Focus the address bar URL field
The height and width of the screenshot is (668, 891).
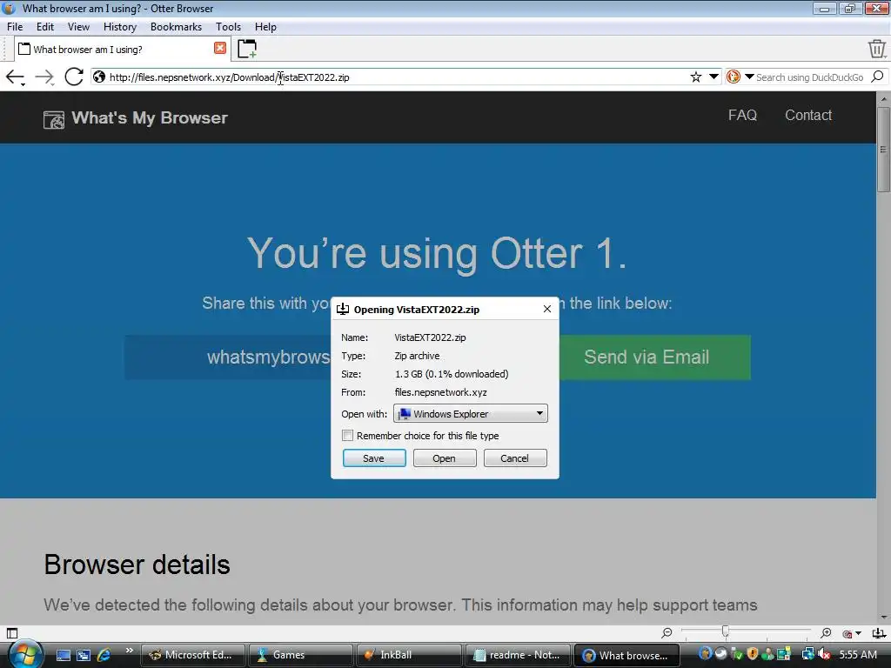click(398, 77)
